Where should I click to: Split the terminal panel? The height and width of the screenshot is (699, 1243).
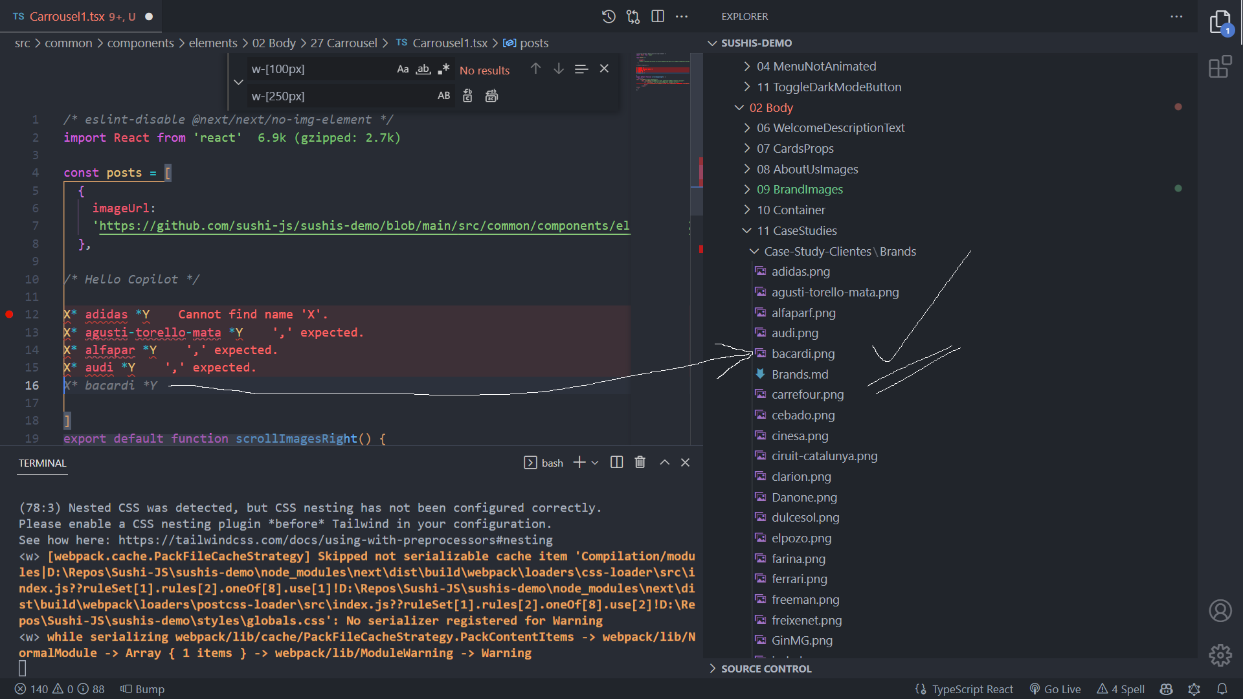pyautogui.click(x=616, y=462)
